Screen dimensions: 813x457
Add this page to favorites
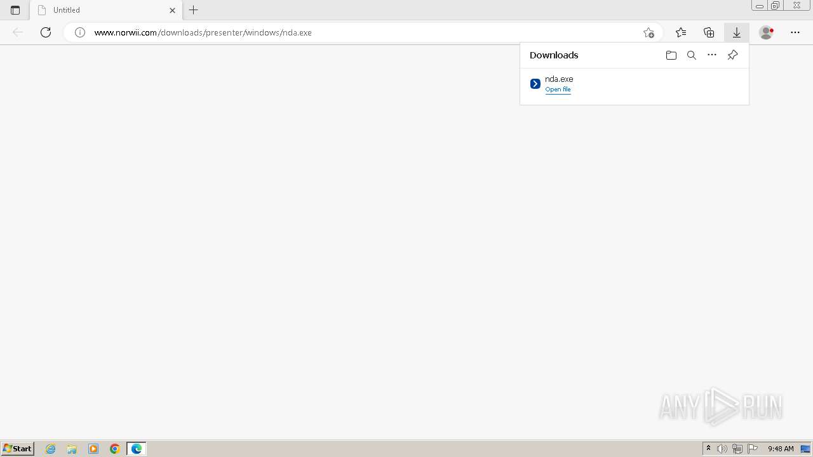pyautogui.click(x=648, y=32)
